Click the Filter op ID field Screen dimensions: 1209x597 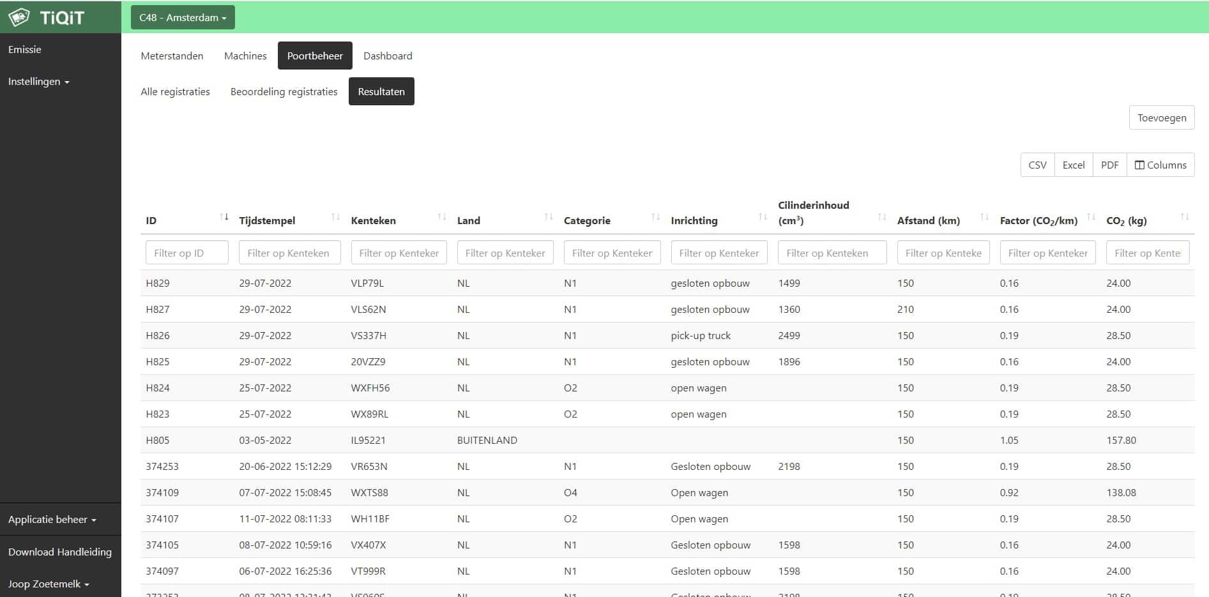tap(186, 253)
